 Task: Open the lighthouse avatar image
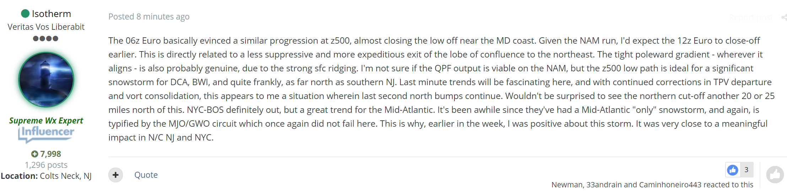pos(46,79)
